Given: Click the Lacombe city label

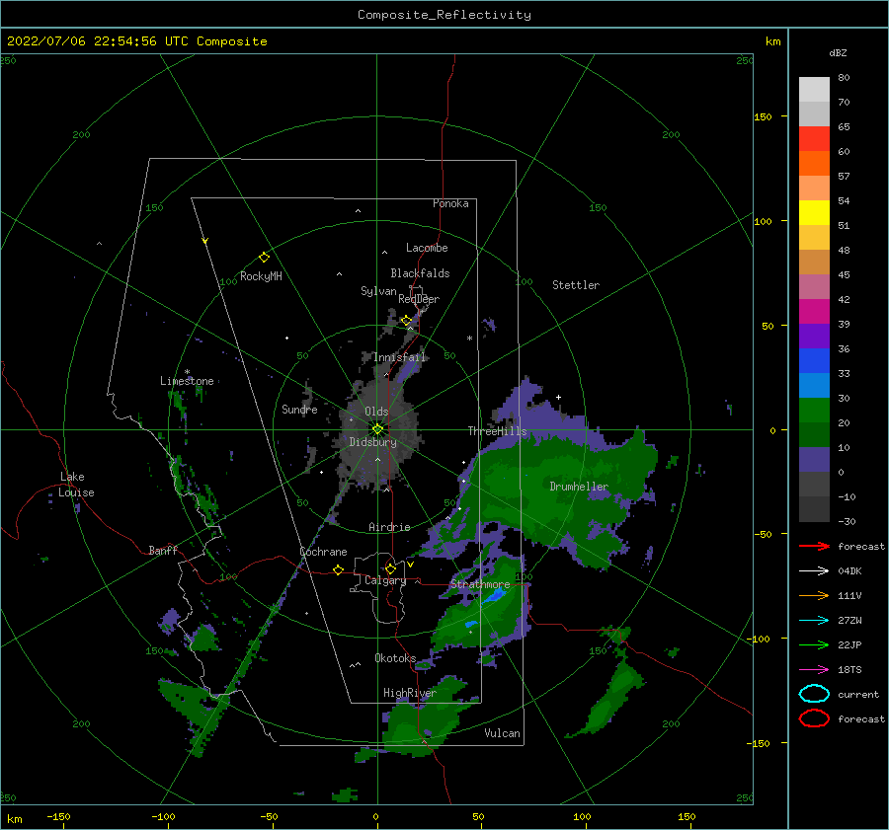Looking at the screenshot, I should pos(427,248).
